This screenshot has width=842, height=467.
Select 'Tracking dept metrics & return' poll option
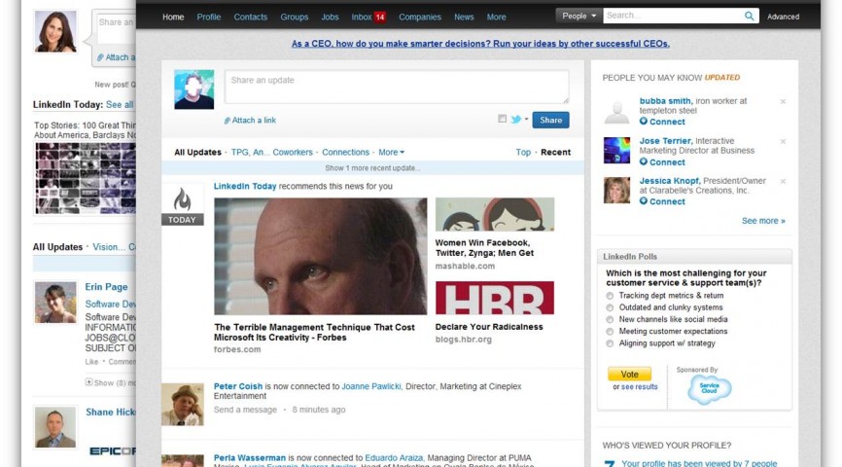point(611,296)
